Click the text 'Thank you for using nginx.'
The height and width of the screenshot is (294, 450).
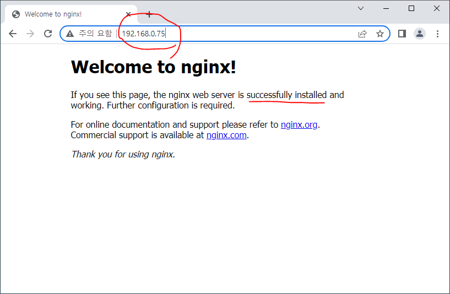[x=123, y=154]
